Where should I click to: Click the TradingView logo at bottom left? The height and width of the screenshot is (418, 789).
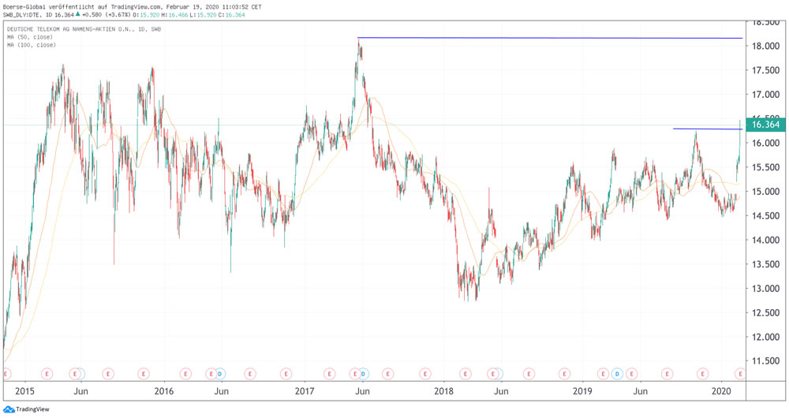pos(26,409)
